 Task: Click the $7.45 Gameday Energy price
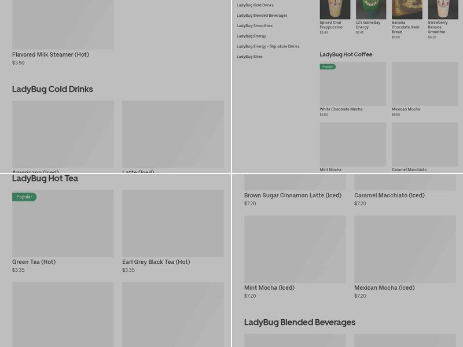click(359, 32)
